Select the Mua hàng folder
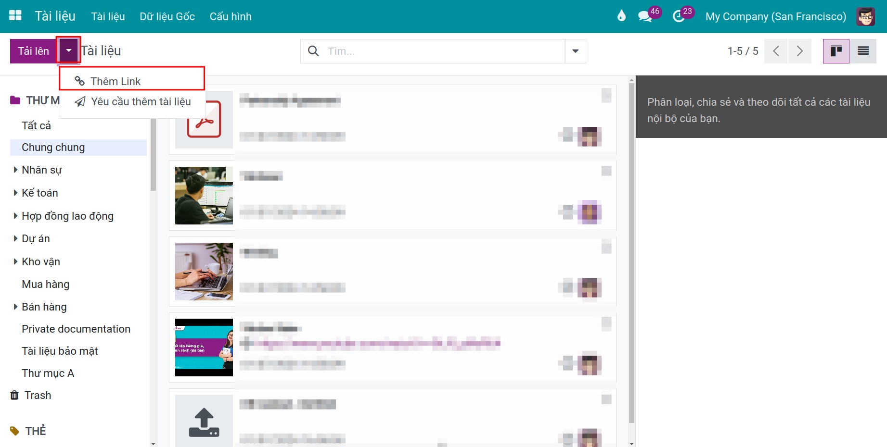 coord(46,284)
